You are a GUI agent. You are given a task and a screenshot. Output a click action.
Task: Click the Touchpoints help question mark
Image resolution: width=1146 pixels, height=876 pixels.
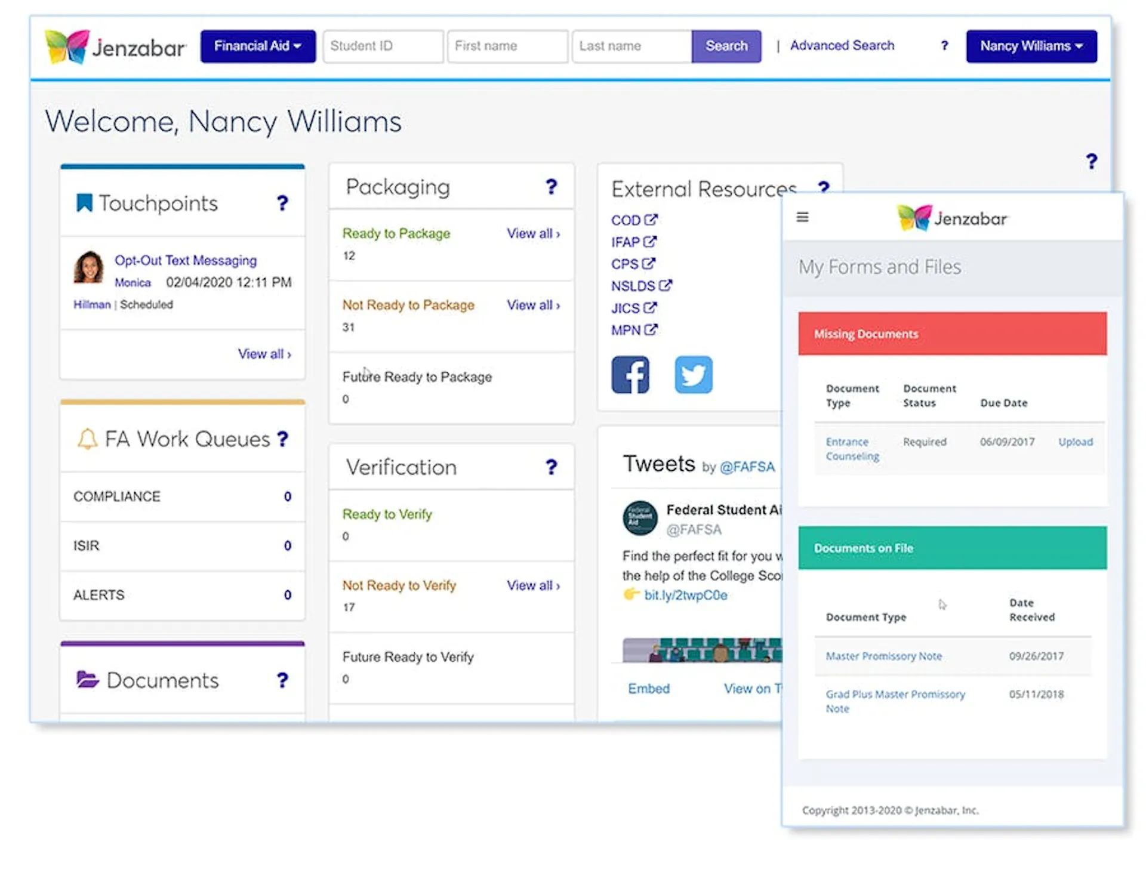(x=282, y=203)
